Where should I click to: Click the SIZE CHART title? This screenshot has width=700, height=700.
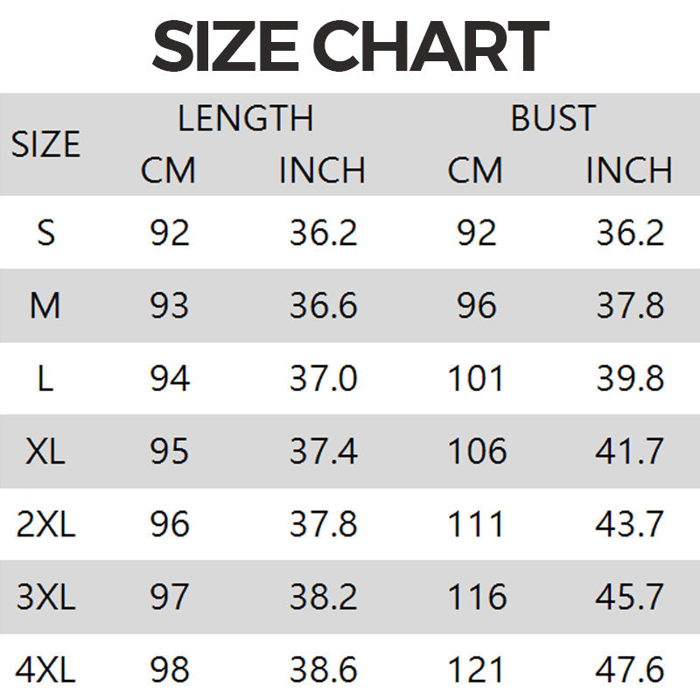pyautogui.click(x=350, y=46)
